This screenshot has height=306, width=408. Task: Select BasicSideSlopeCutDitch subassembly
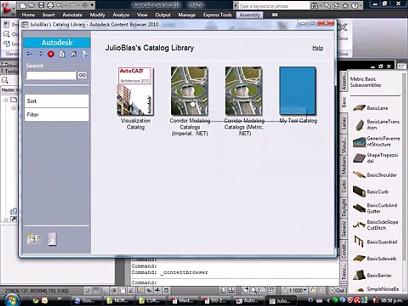376,225
